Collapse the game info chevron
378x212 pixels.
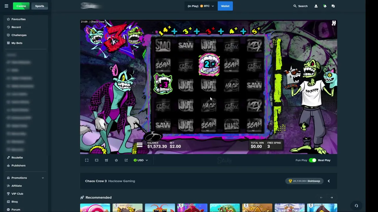click(329, 181)
